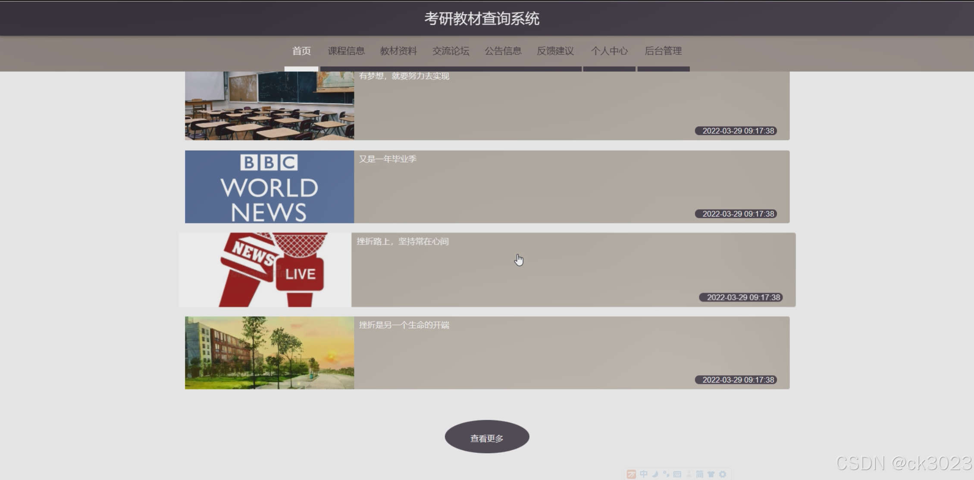The image size is (974, 480).
Task: Open the 教材资料 menu item
Action: pos(398,51)
